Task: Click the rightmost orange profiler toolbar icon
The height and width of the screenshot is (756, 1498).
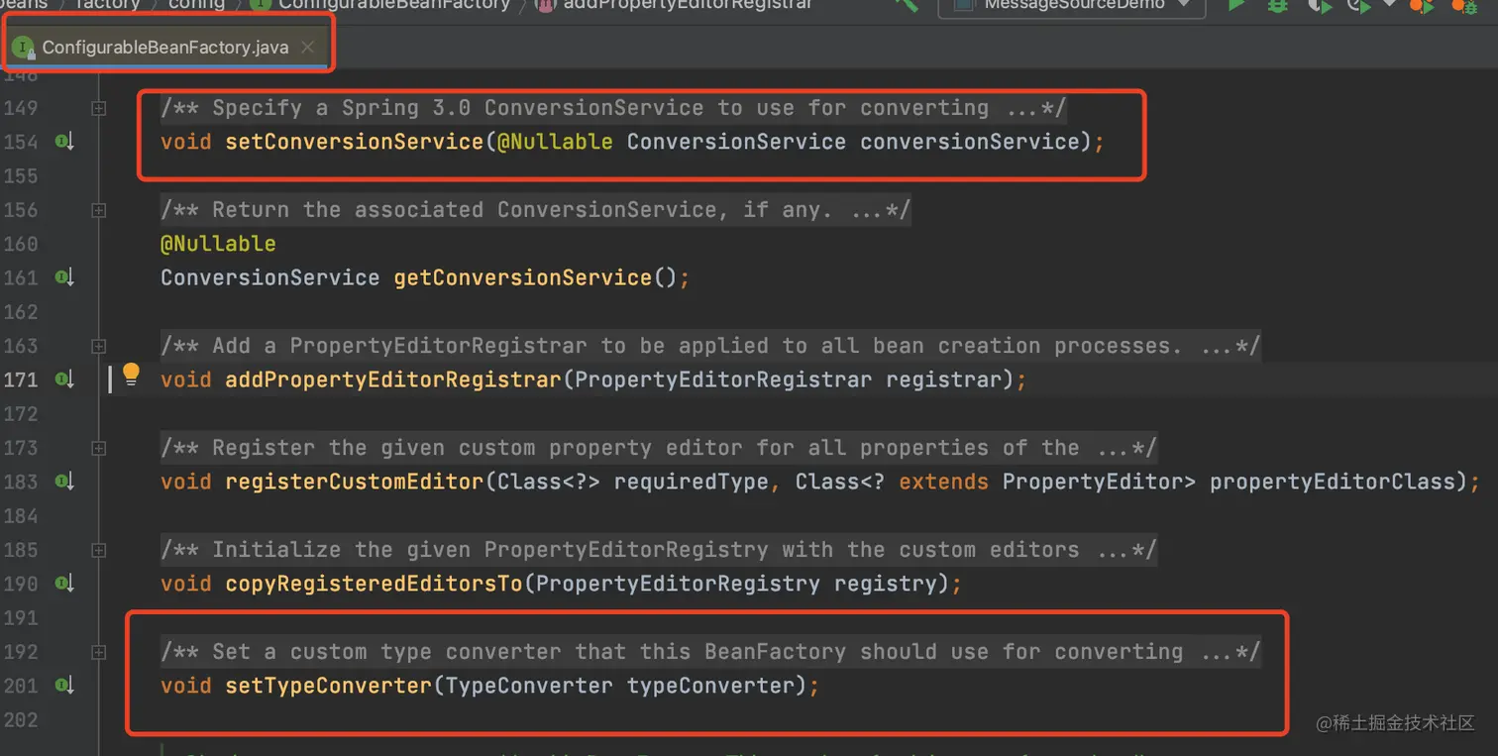Action: (x=1464, y=7)
